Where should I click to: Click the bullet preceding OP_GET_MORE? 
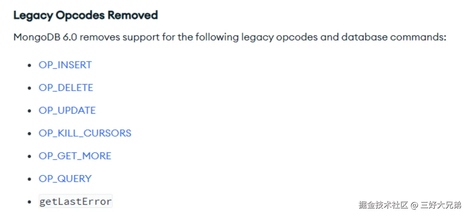(30, 156)
